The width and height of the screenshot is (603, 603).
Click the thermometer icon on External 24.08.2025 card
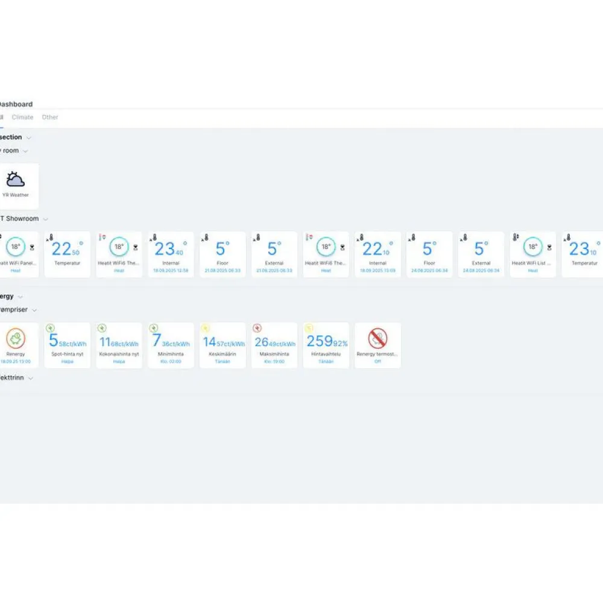point(464,238)
